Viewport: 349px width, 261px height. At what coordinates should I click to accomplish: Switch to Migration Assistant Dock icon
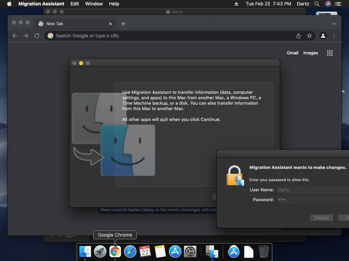212,252
